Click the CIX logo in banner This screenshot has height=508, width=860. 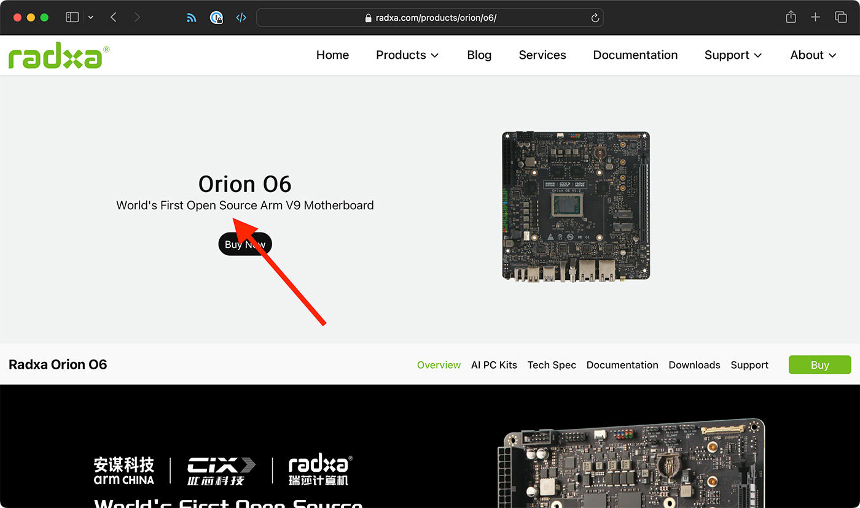click(x=221, y=471)
